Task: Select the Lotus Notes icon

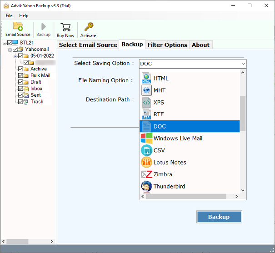Action: tap(146, 162)
